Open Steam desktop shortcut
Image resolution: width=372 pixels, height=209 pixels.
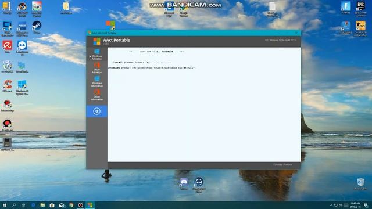pos(37,27)
